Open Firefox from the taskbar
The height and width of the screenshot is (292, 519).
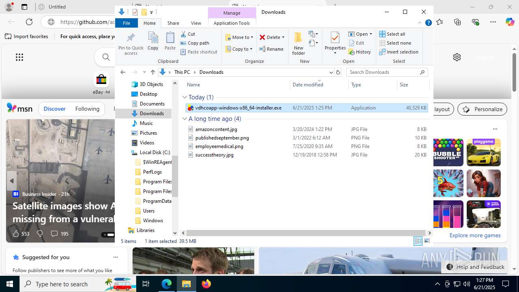206,284
